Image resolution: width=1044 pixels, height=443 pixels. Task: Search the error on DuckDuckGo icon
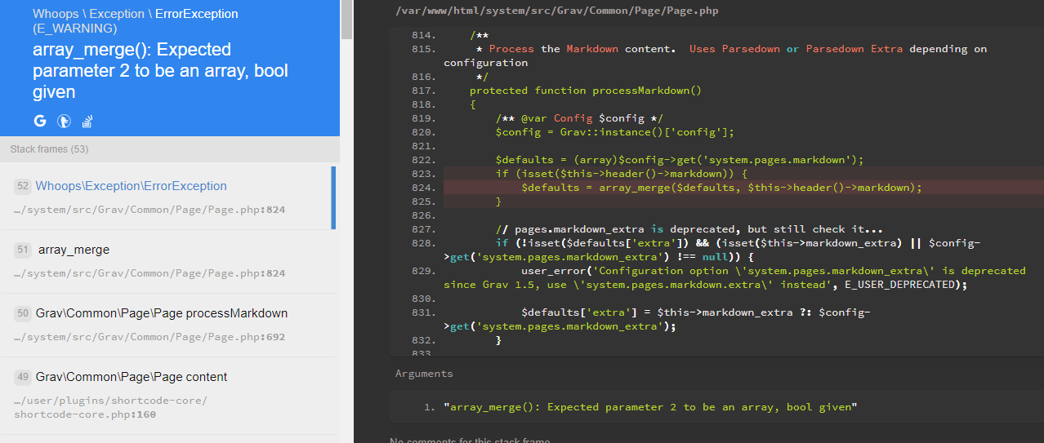click(64, 122)
